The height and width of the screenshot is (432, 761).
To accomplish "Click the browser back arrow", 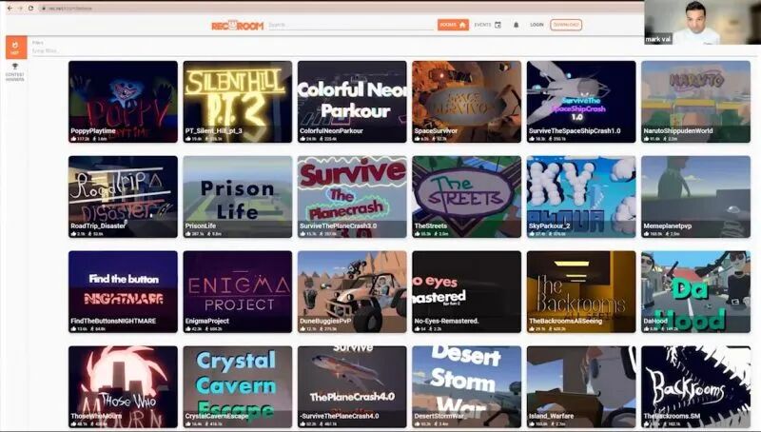I will pos(10,9).
